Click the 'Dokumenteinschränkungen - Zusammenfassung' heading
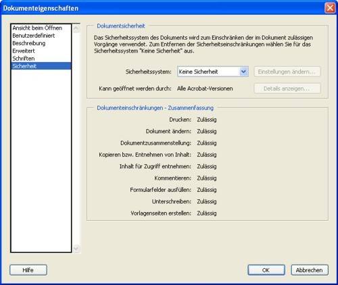 tap(155, 108)
